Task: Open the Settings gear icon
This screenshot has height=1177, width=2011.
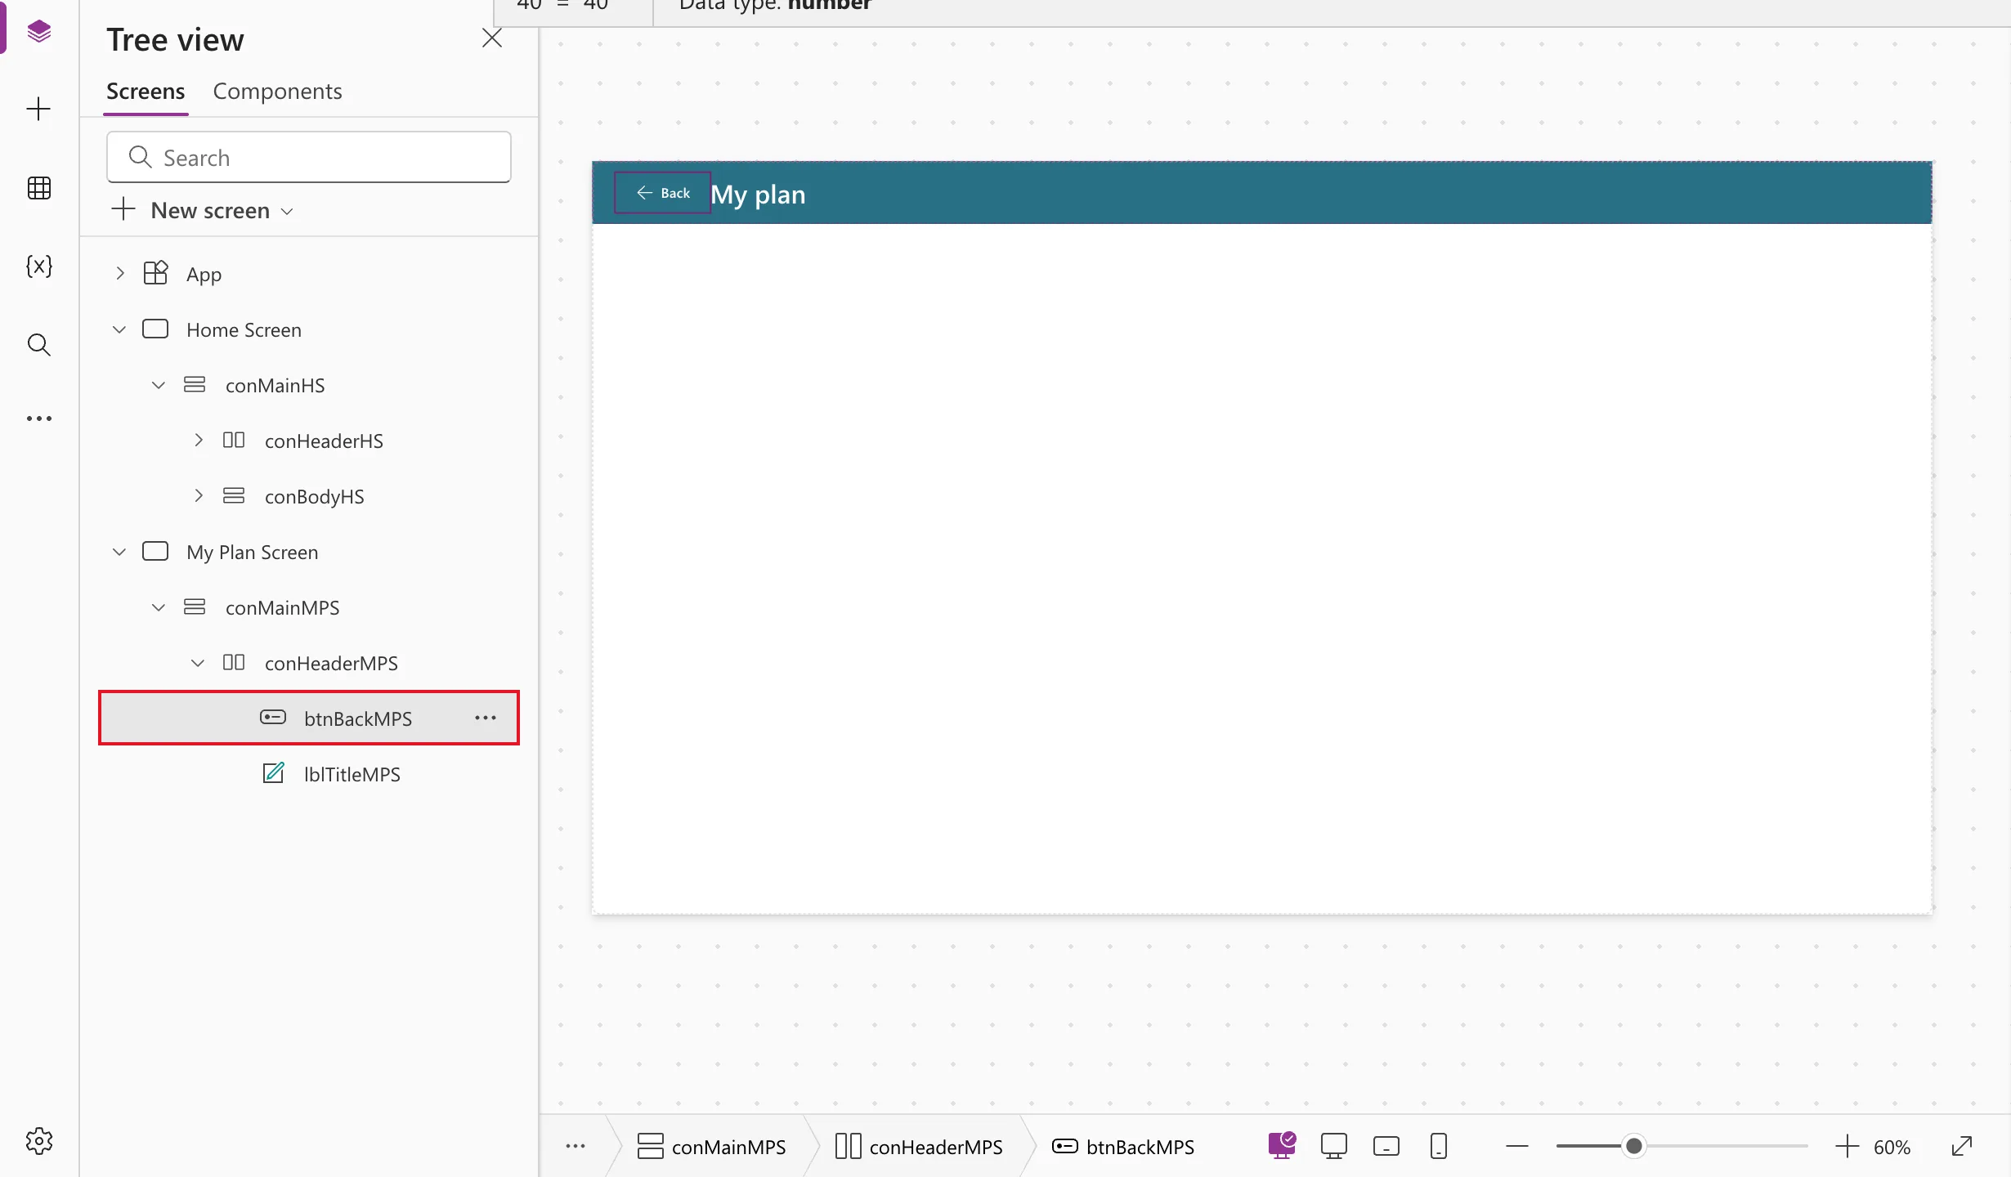Action: tap(38, 1141)
